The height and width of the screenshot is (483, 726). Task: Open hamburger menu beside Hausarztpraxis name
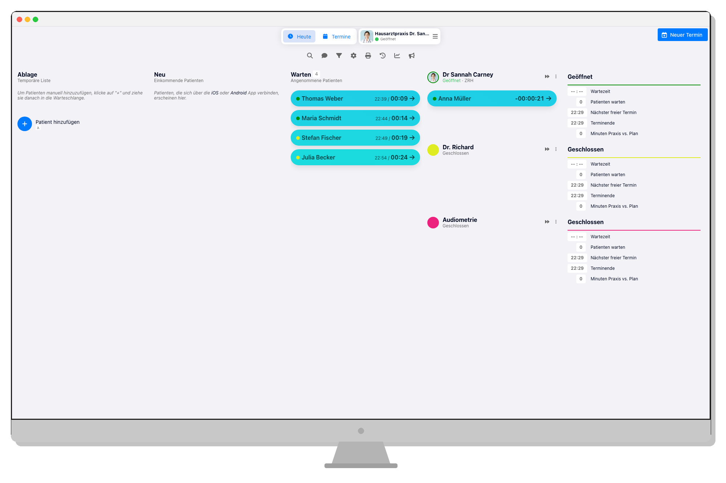click(435, 36)
